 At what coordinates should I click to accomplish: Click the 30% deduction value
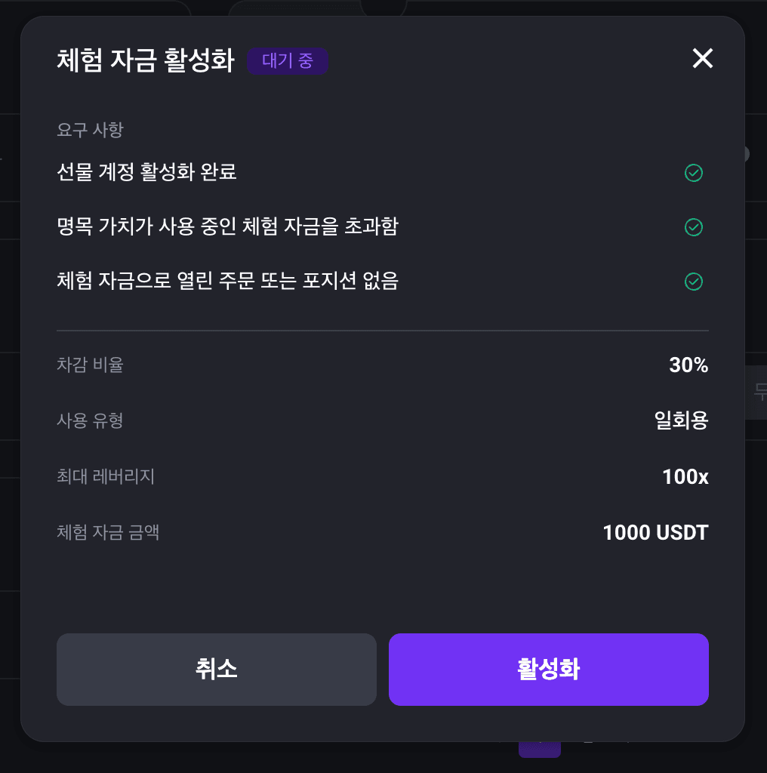[x=688, y=365]
